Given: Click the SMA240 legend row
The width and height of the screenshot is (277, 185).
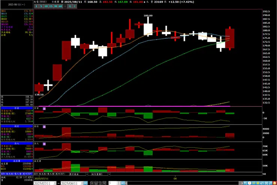Looking at the screenshot, I should pos(16,24).
